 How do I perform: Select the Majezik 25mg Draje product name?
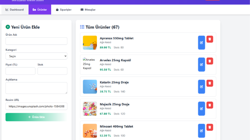[x=114, y=104]
